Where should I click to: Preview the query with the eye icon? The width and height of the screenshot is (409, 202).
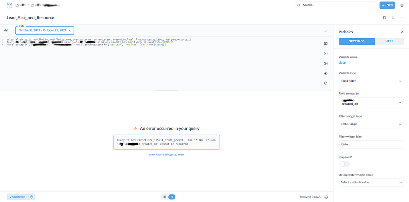pos(325,73)
